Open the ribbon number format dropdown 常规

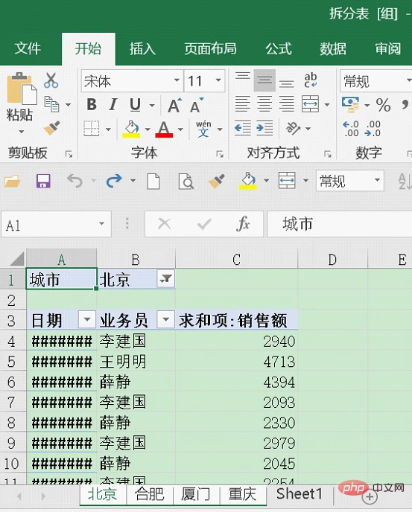[408, 80]
